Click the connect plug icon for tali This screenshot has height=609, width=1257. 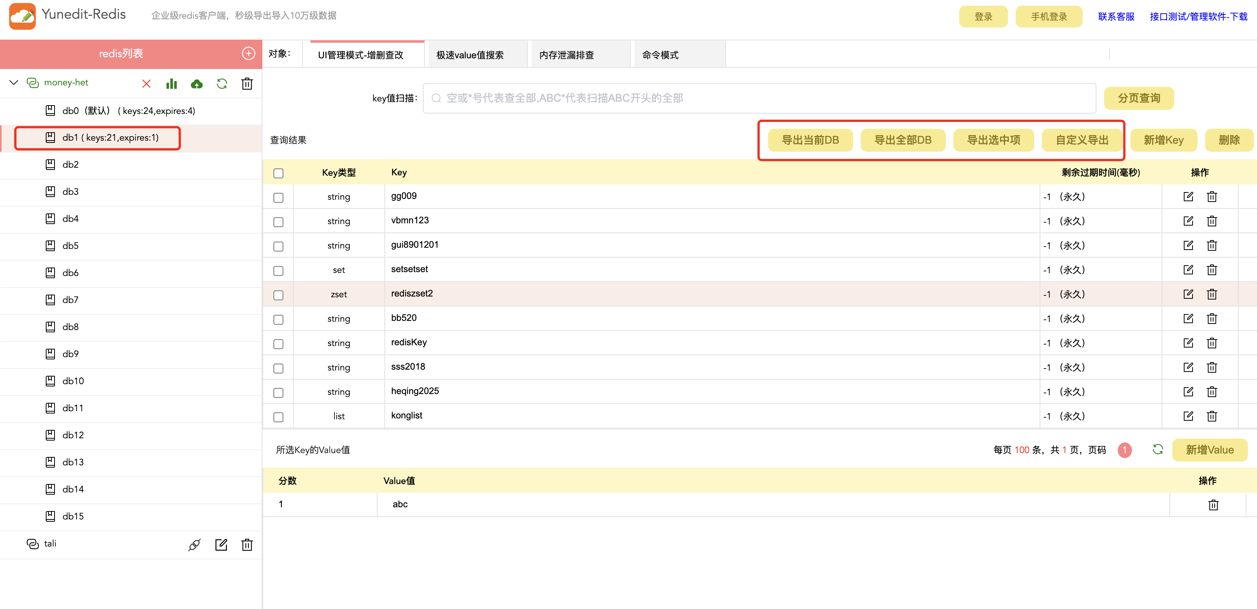[194, 544]
